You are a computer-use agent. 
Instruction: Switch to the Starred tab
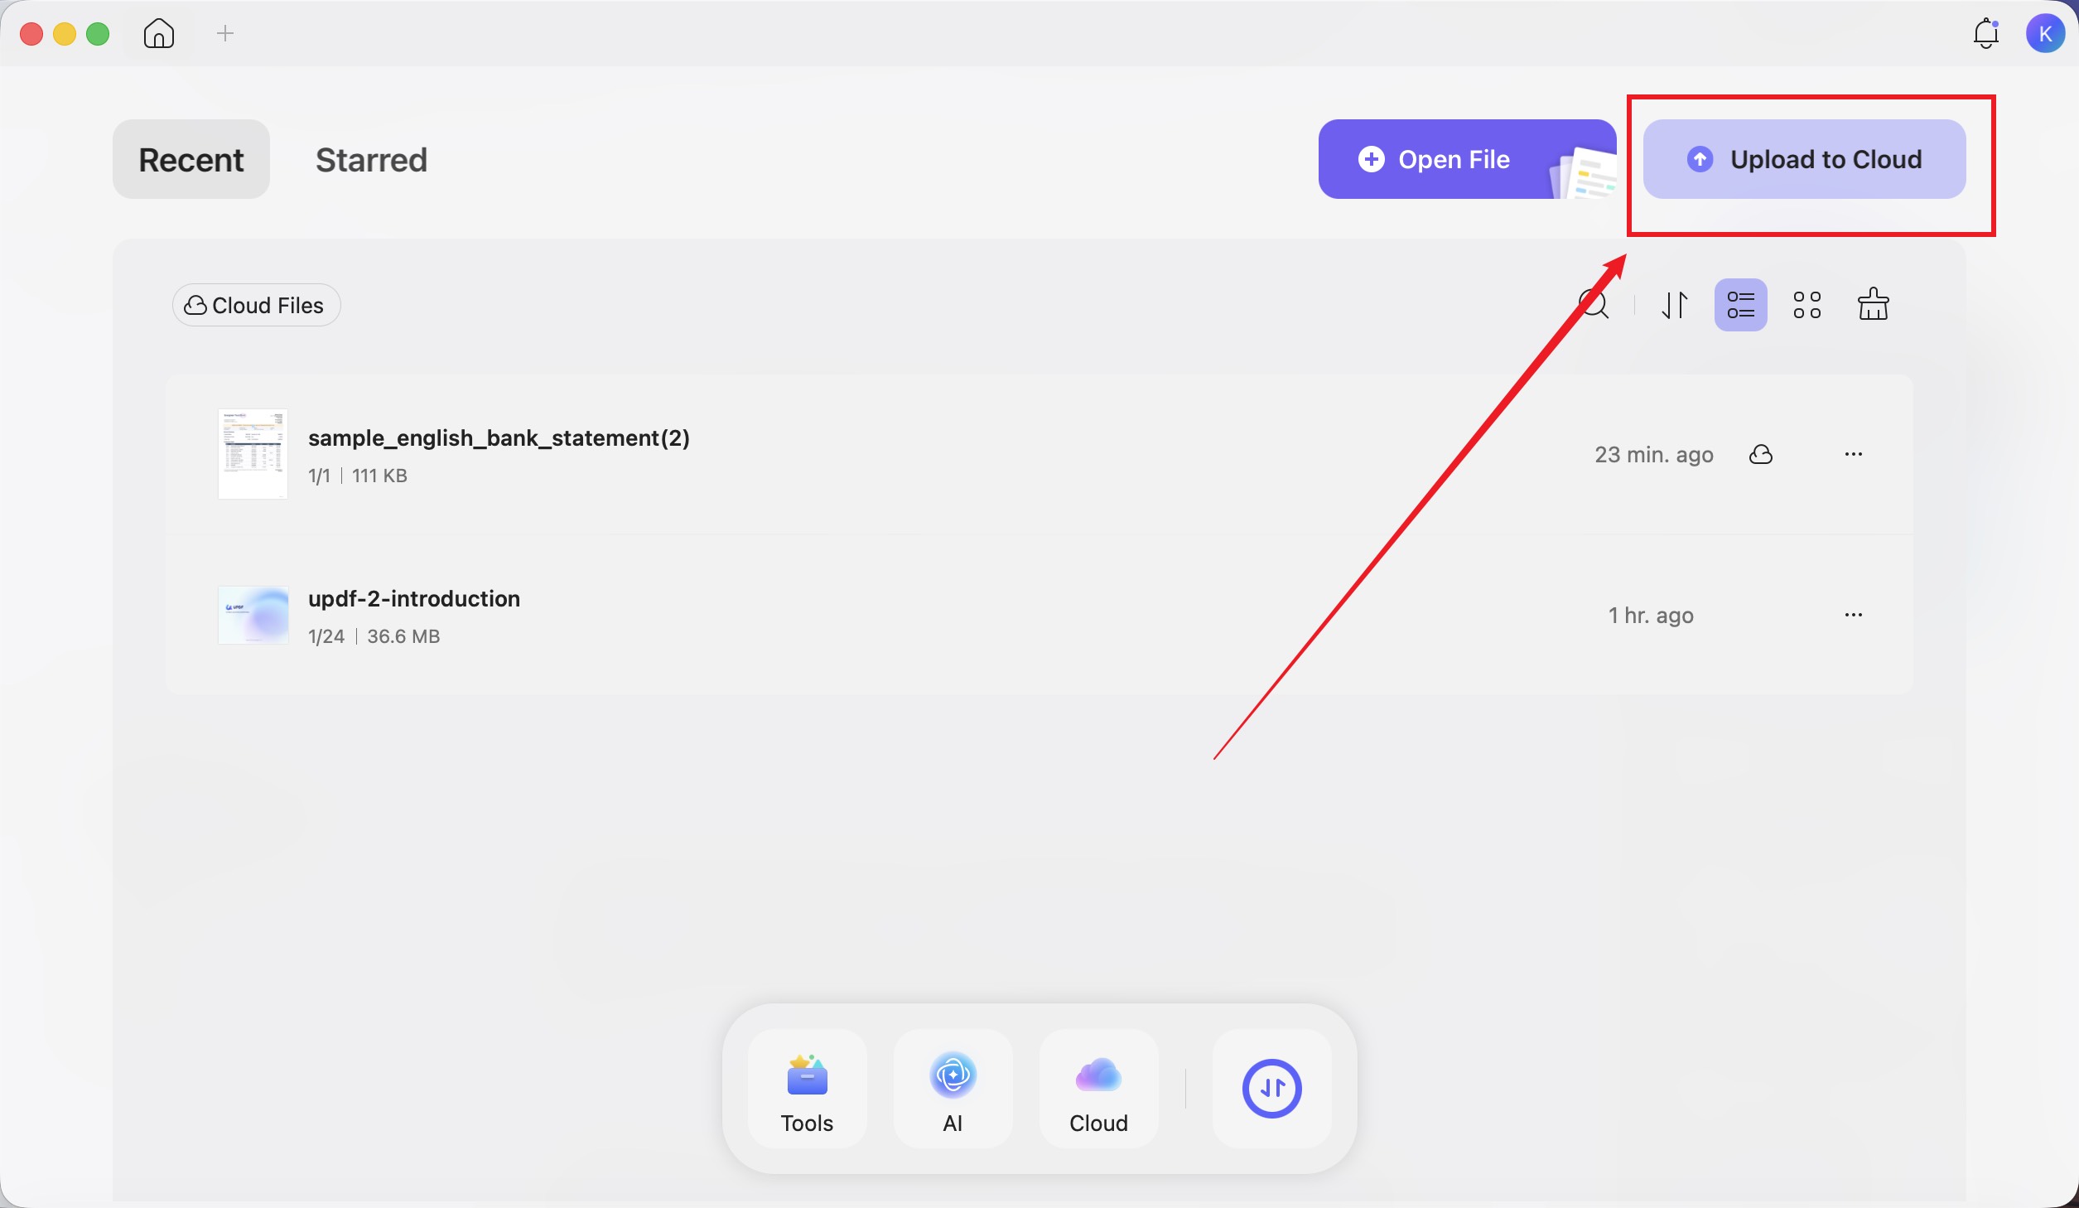coord(371,159)
